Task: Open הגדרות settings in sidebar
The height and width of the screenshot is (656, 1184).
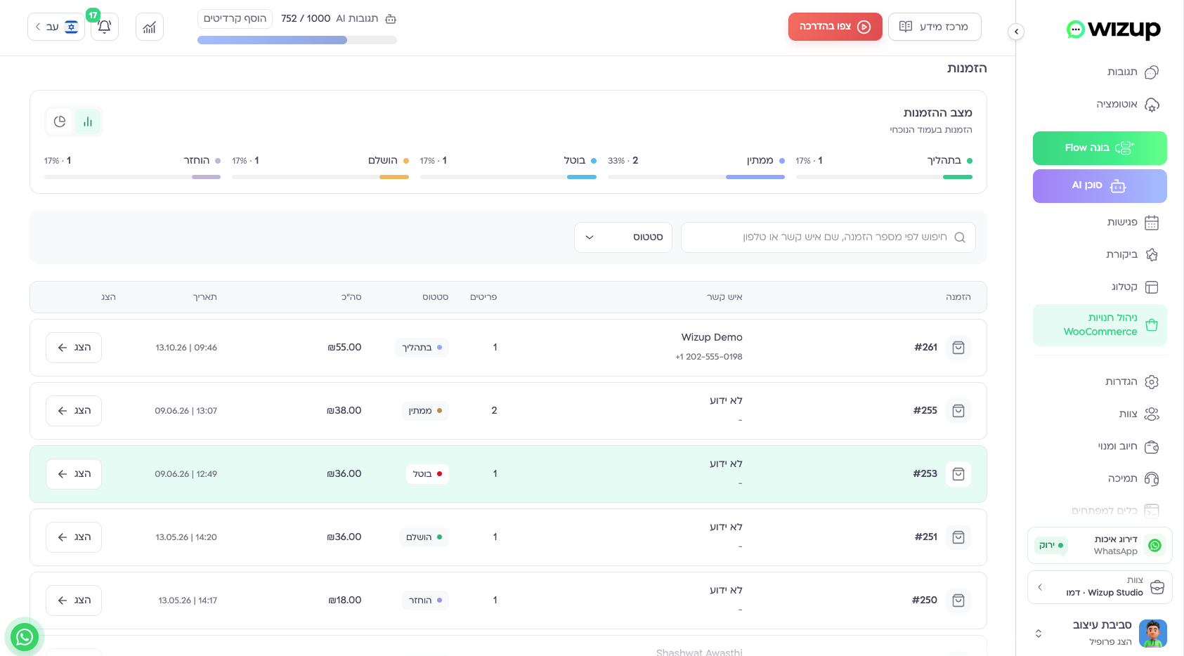Action: pyautogui.click(x=1100, y=381)
